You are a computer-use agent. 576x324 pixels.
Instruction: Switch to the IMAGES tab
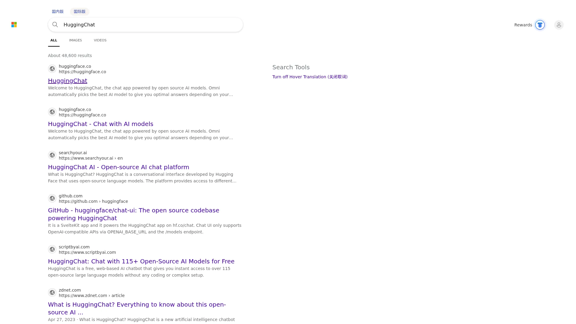(75, 40)
